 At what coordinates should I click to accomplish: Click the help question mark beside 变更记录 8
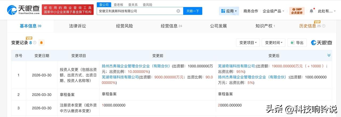click(x=35, y=43)
